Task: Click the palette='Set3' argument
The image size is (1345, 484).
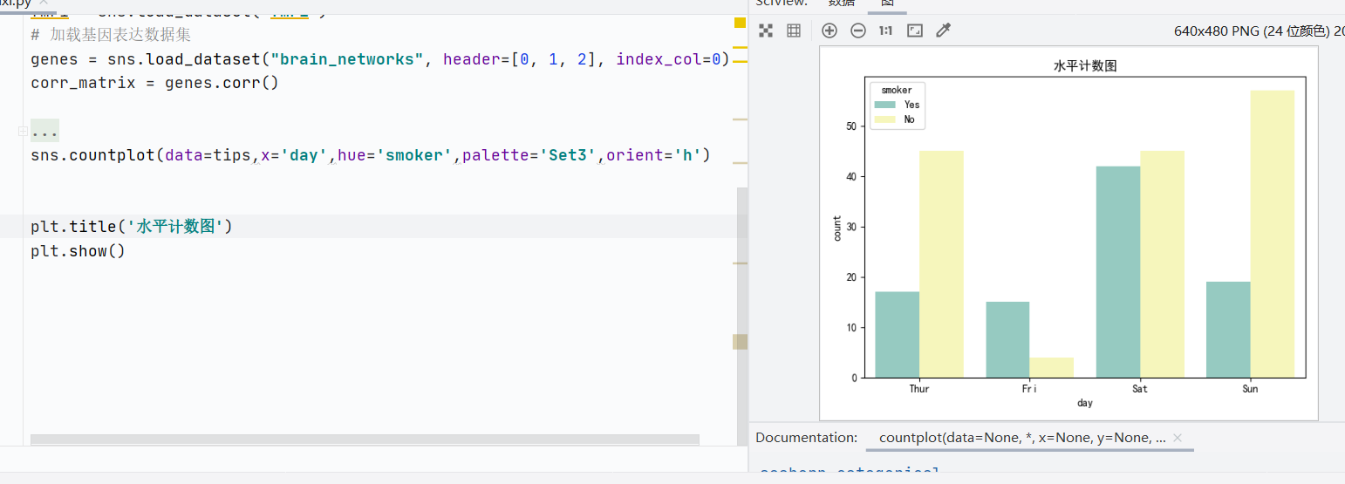Action: (529, 156)
